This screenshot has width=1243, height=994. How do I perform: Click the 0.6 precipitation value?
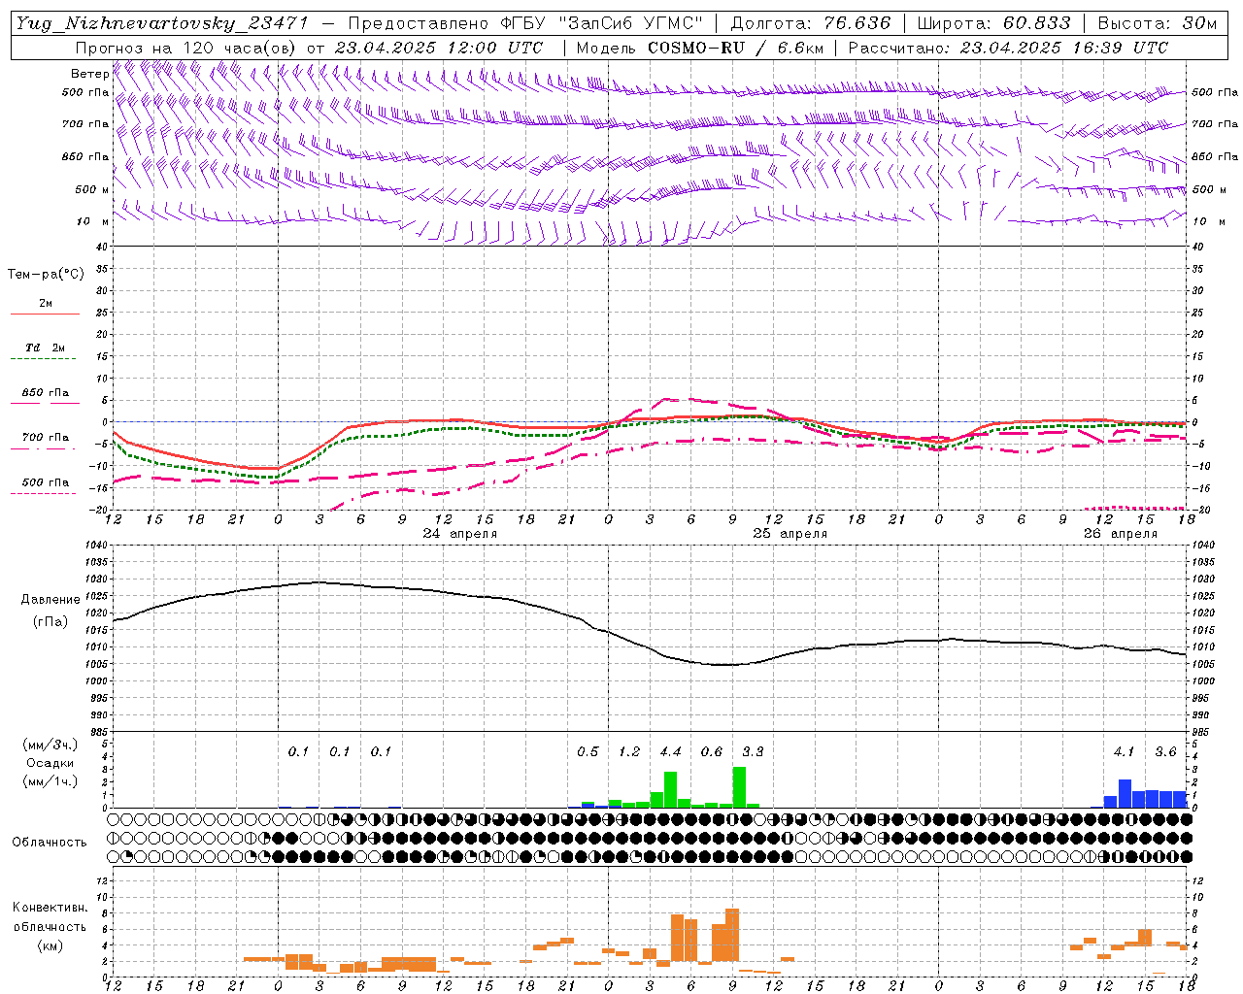pos(712,752)
